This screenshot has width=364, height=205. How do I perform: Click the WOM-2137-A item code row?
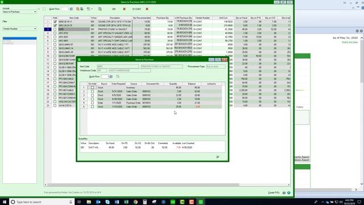(65, 105)
